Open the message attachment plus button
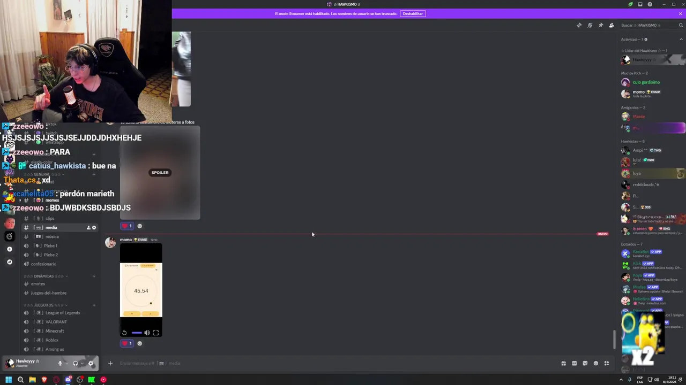 click(x=110, y=363)
